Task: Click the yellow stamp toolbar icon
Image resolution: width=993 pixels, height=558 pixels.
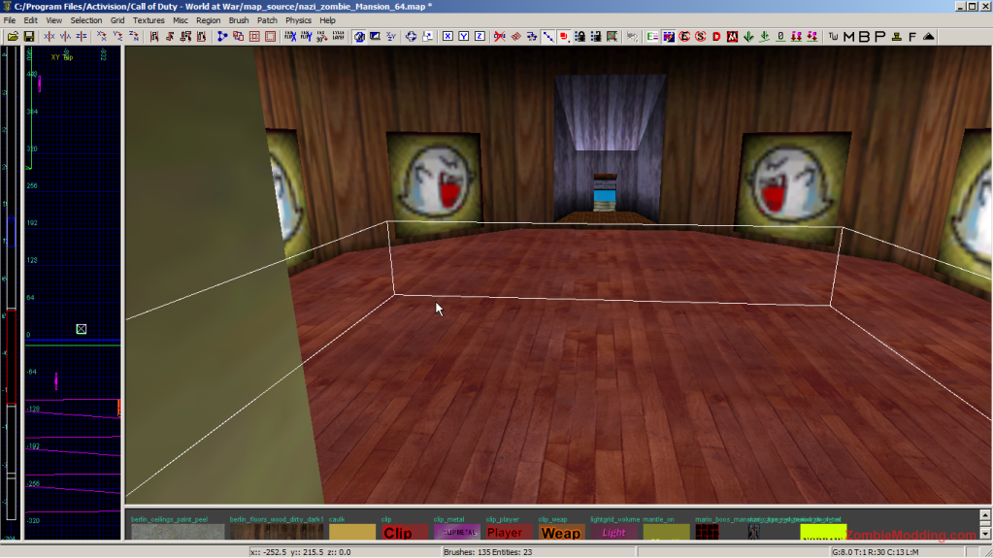Action: 897,37
